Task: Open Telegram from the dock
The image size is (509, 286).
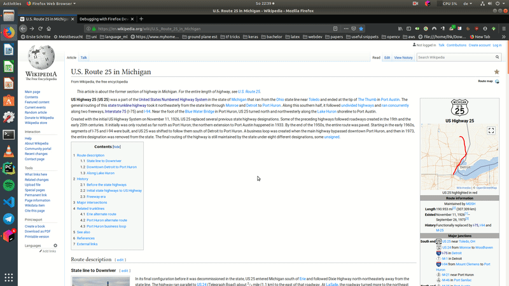Action: [x=9, y=219]
